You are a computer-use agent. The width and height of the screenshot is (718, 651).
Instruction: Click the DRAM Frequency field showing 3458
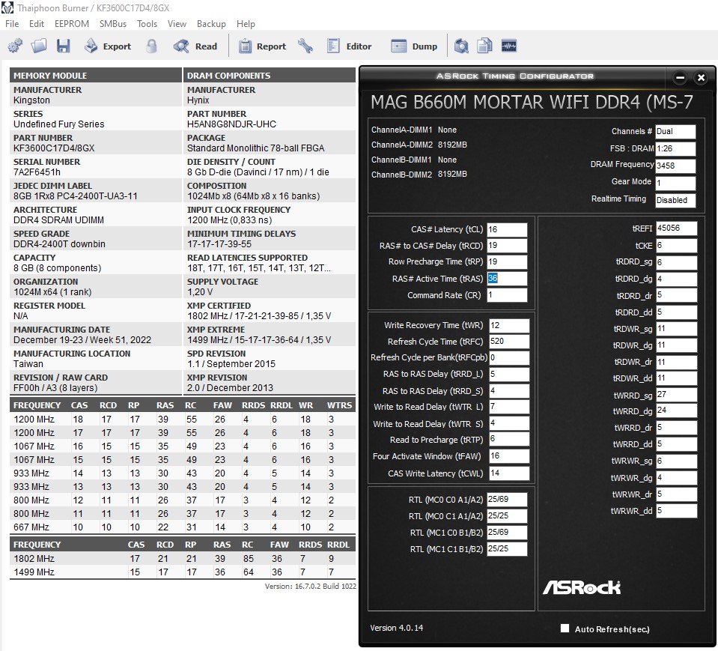[x=675, y=166]
